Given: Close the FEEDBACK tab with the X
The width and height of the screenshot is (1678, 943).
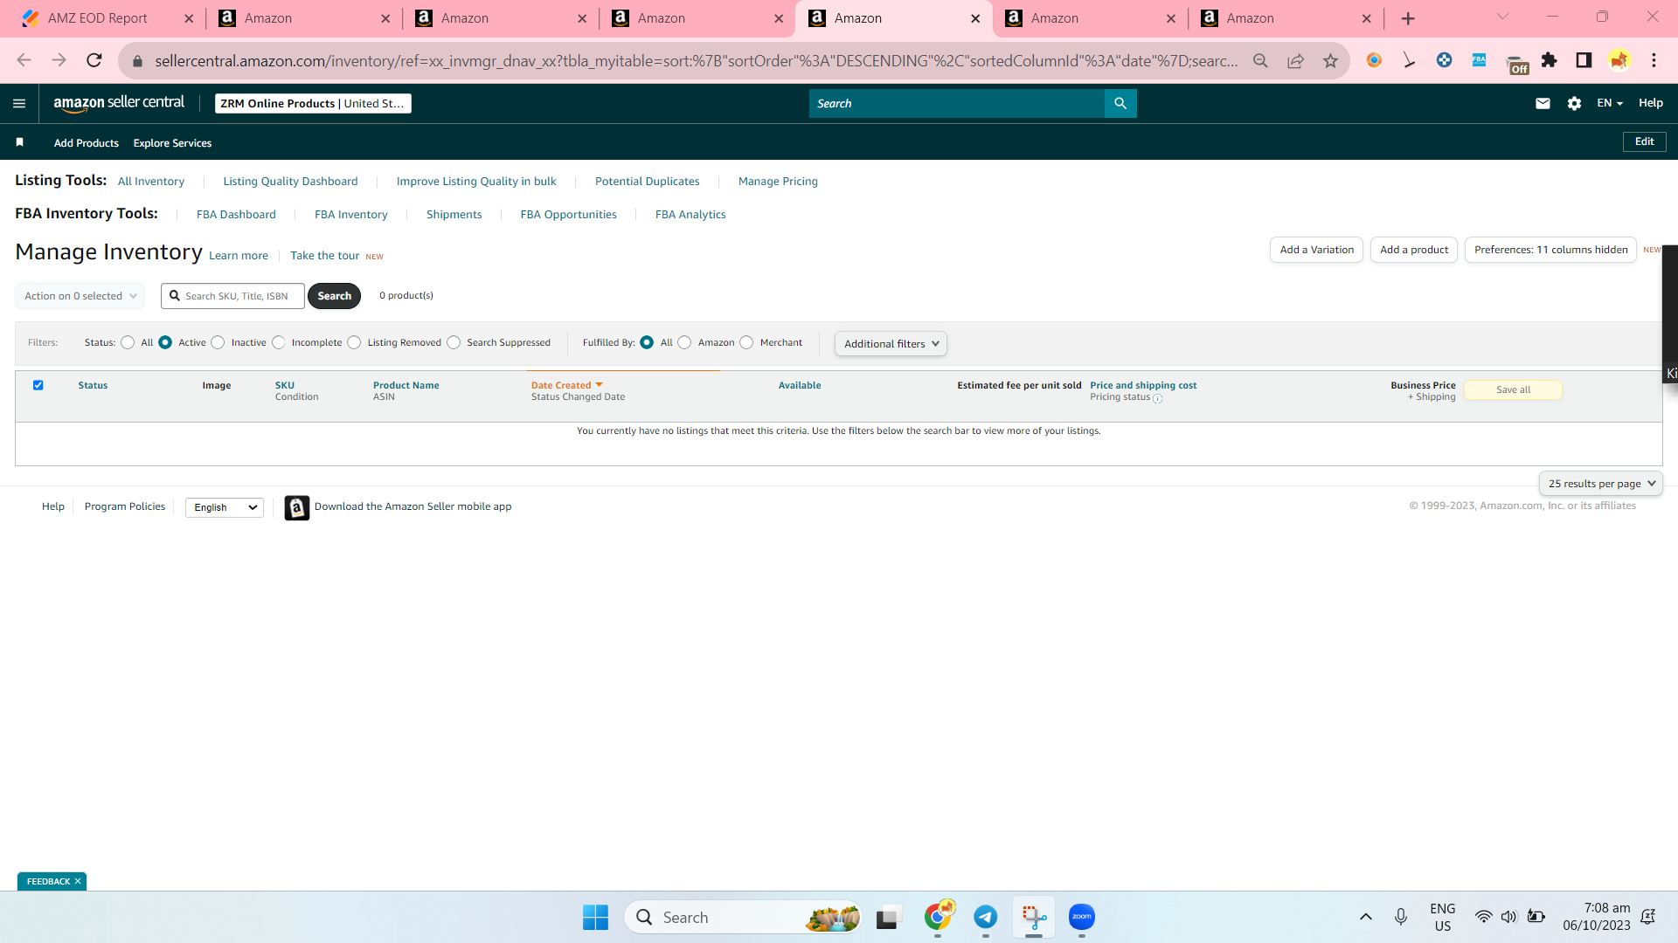Looking at the screenshot, I should [78, 882].
